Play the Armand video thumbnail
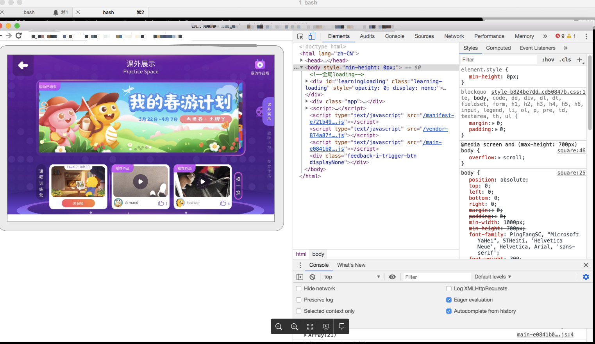The height and width of the screenshot is (344, 595). point(141,182)
